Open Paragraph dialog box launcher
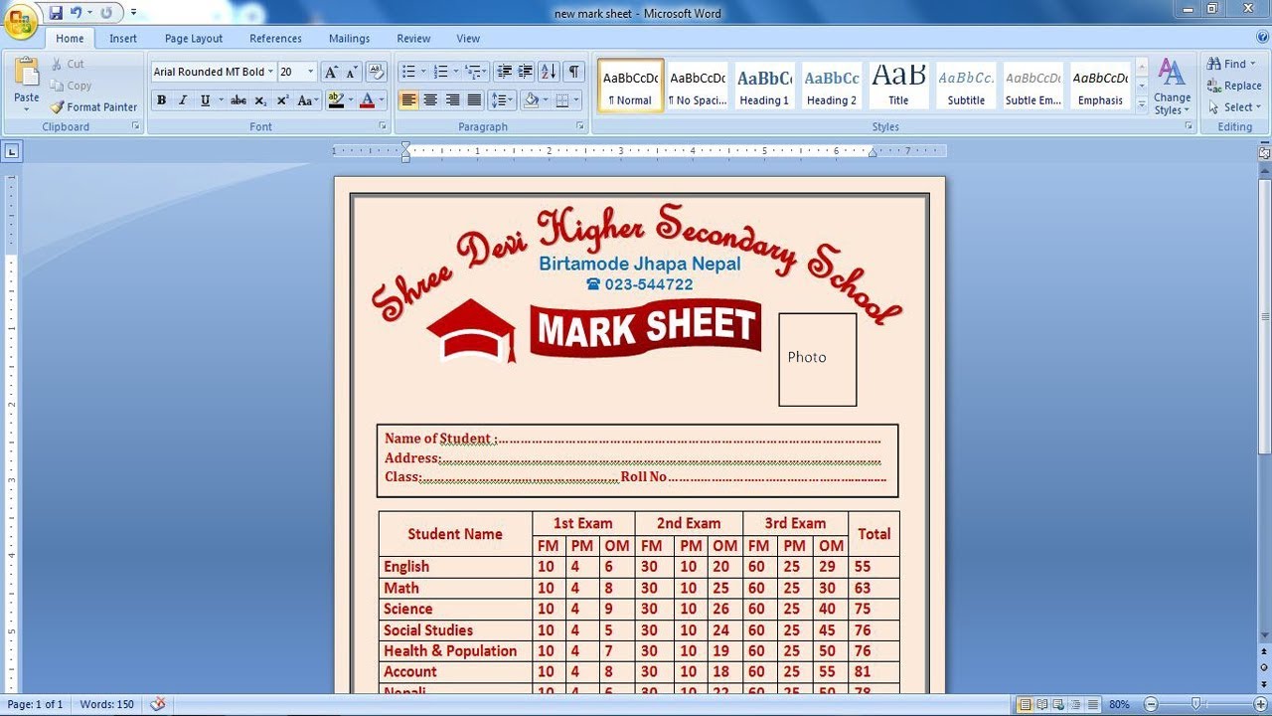Viewport: 1272px width, 716px height. point(580,127)
